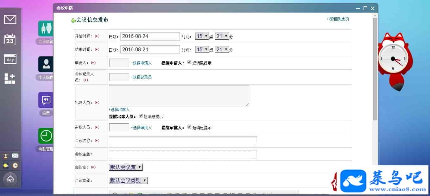Image resolution: width=430 pixels, height=196 pixels.
Task: Open the 开始时间 minute dropdown
Action: [222, 36]
